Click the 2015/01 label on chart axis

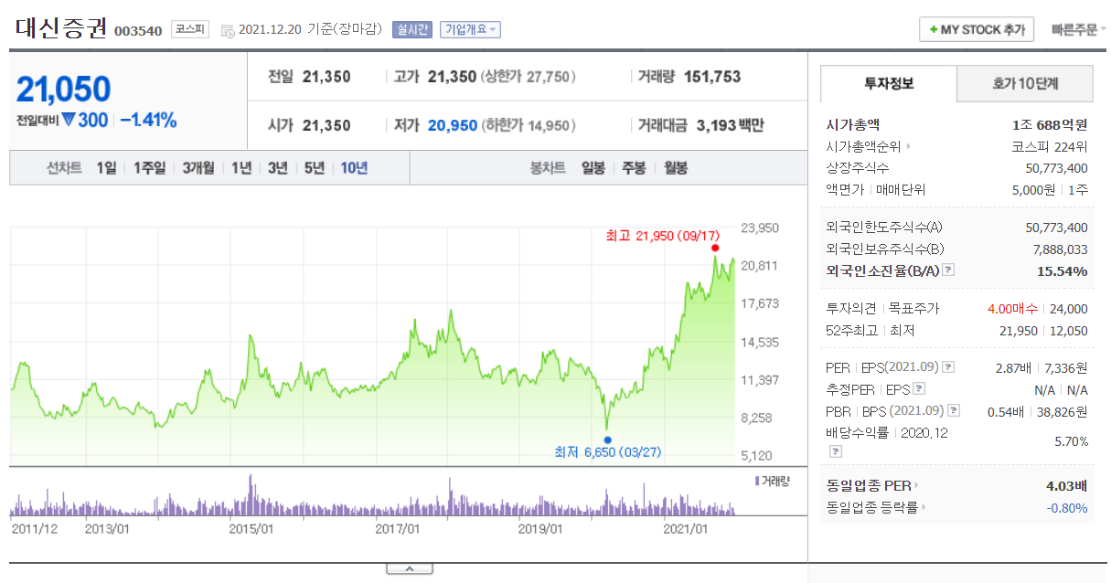[251, 528]
